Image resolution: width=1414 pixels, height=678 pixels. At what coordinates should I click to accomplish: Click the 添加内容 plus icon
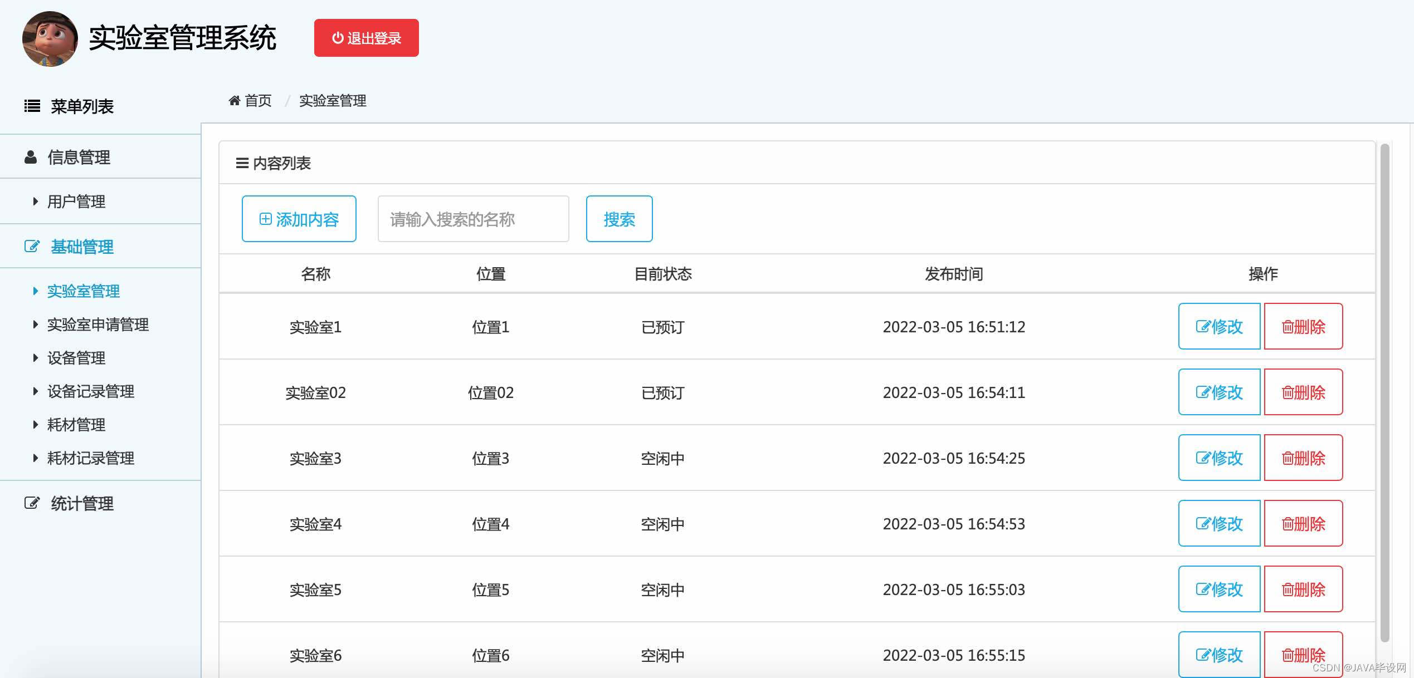[266, 219]
